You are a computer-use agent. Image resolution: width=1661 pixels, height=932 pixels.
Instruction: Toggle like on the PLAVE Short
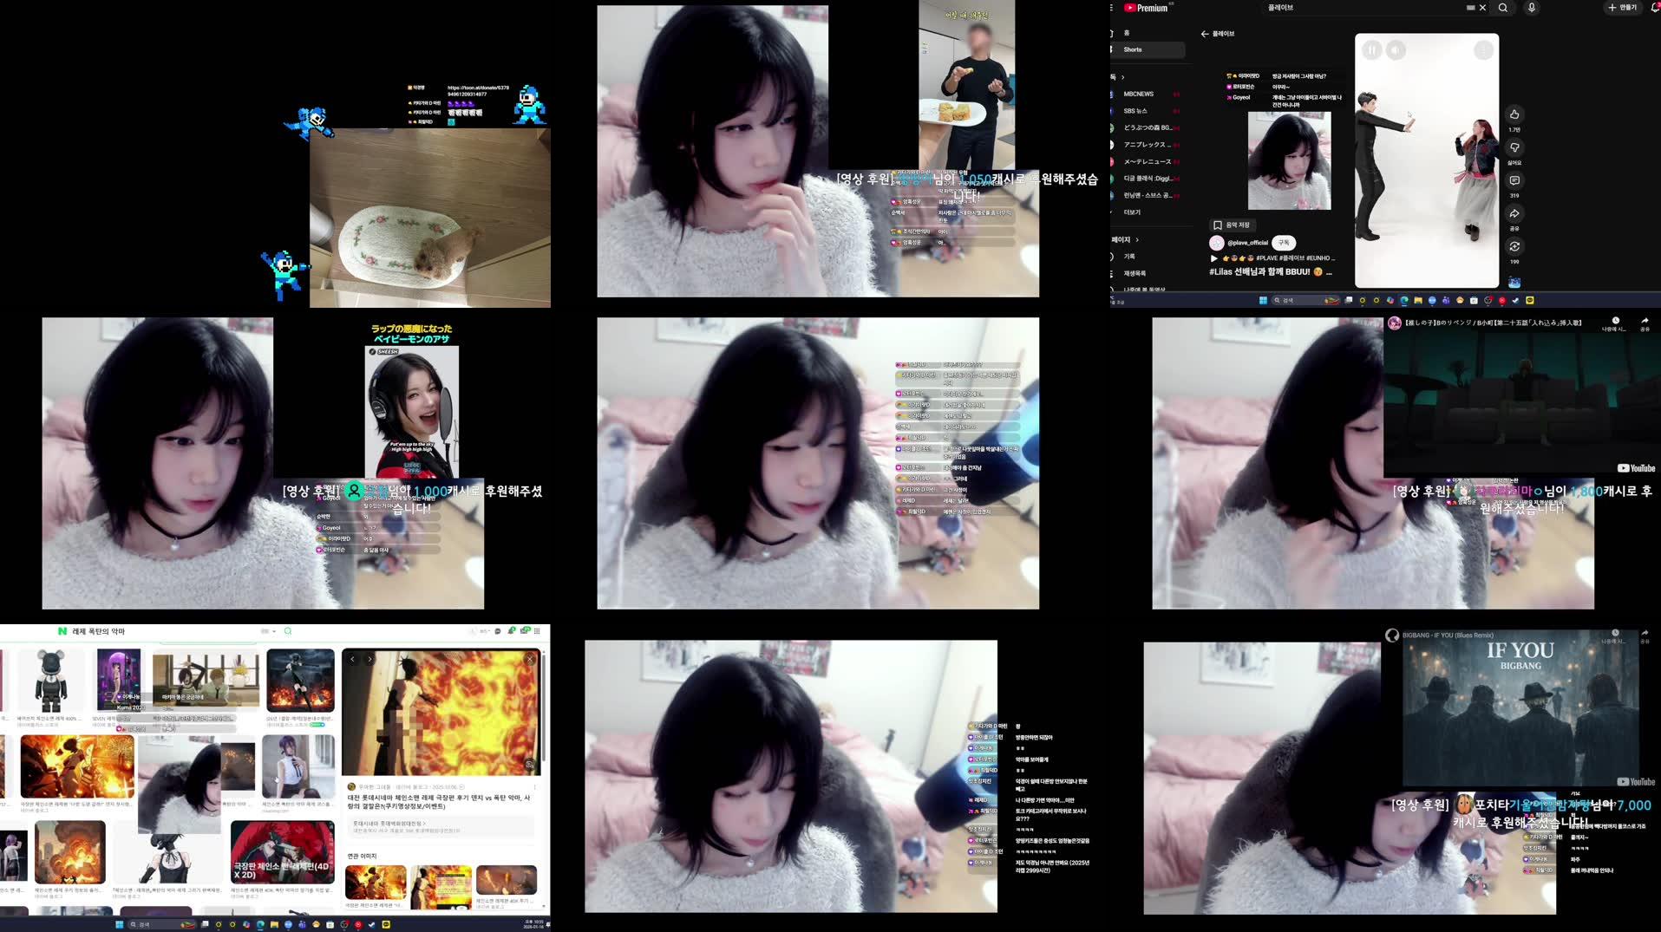coord(1515,114)
